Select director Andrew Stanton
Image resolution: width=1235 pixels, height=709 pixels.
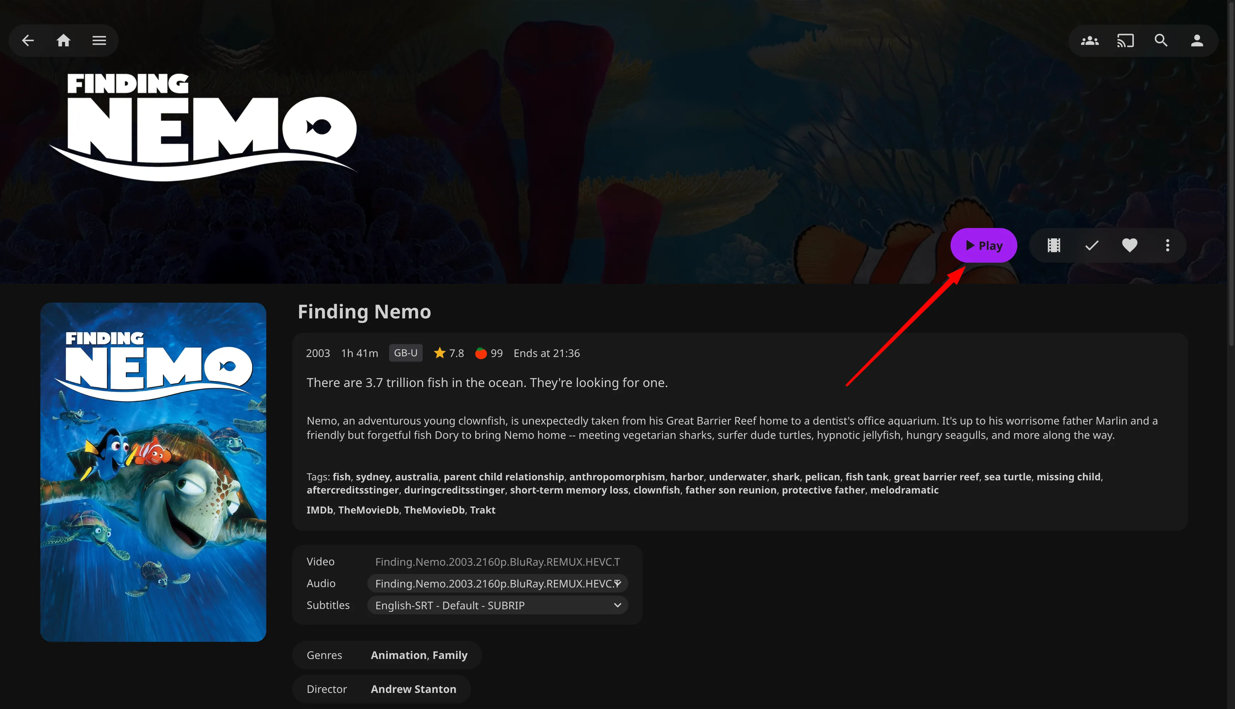413,689
